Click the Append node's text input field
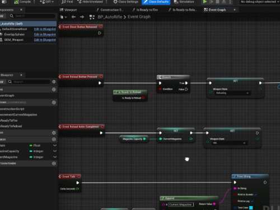Screen dimensions: 280x210 pyautogui.click(x=181, y=204)
